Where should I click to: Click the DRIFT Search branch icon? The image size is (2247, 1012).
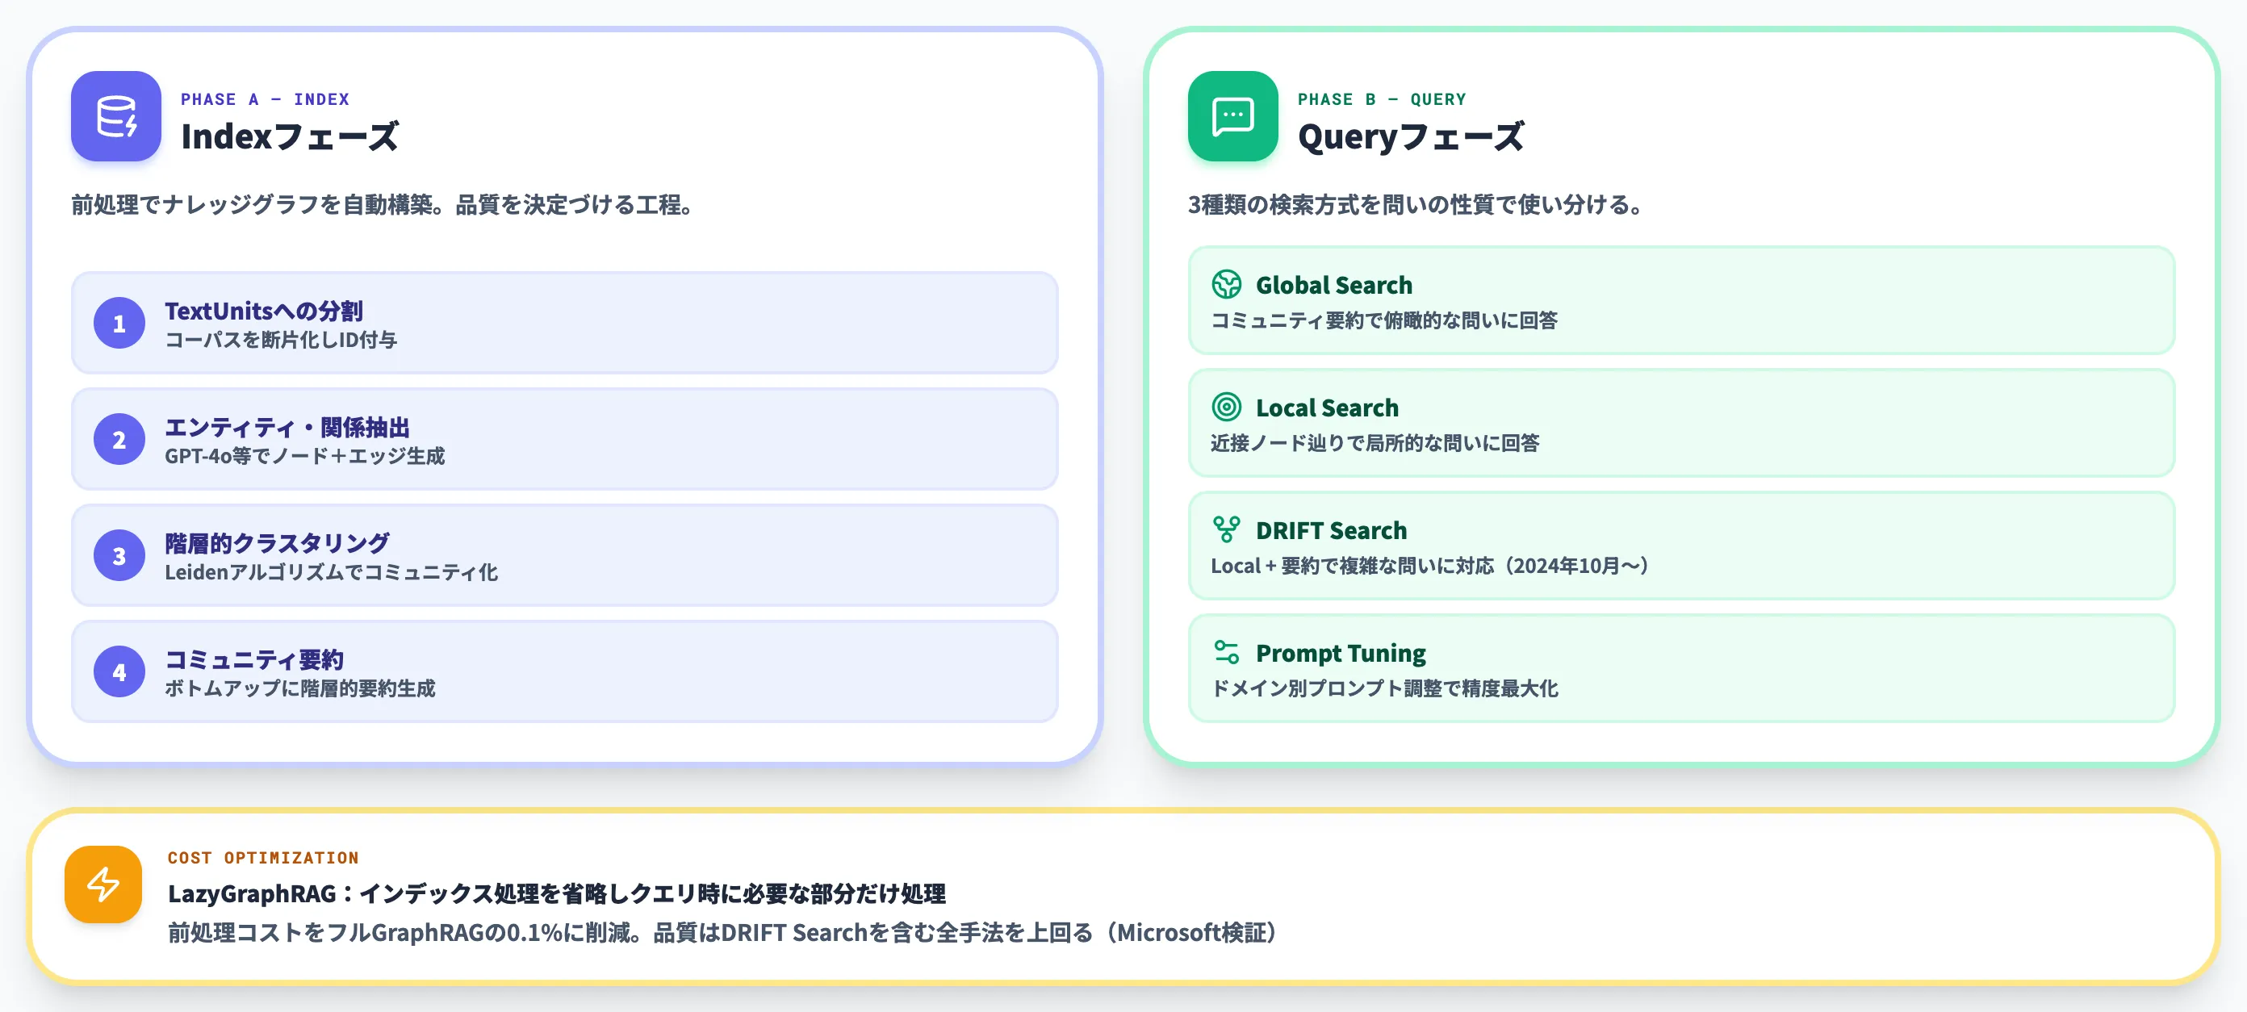click(1227, 529)
